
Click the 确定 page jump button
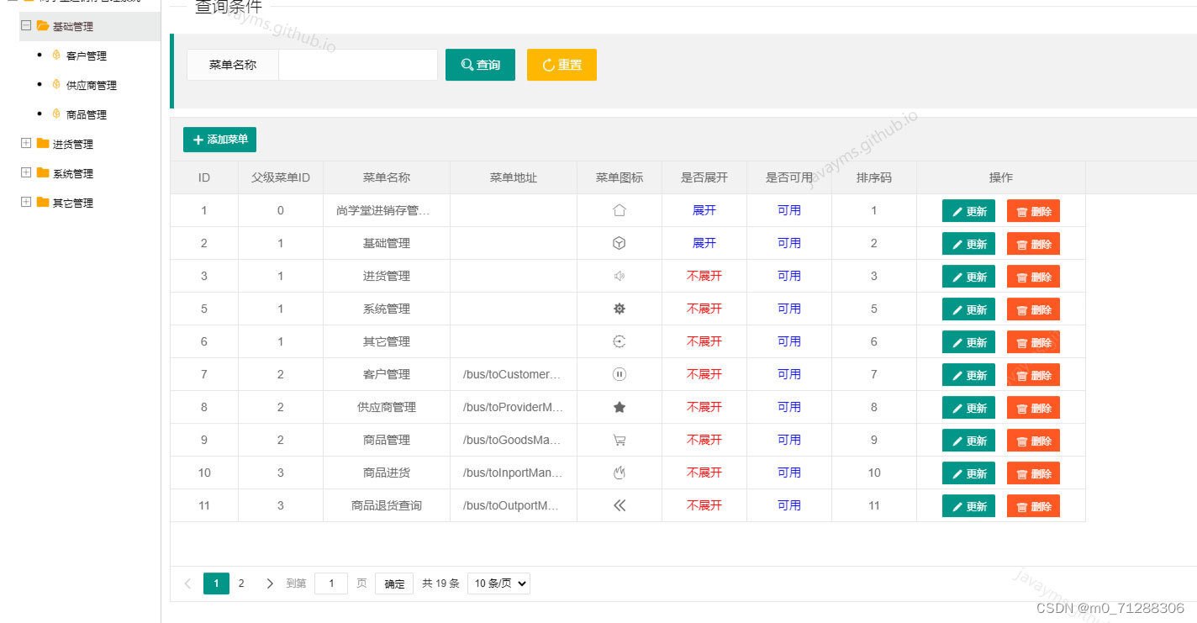point(394,583)
